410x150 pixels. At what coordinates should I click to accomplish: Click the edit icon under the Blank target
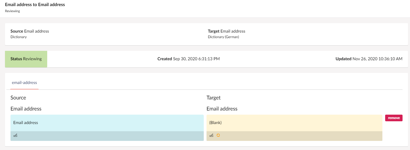211,135
